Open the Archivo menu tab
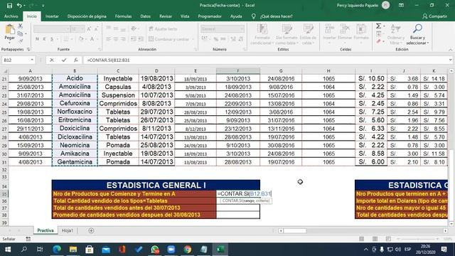 [x=11, y=16]
